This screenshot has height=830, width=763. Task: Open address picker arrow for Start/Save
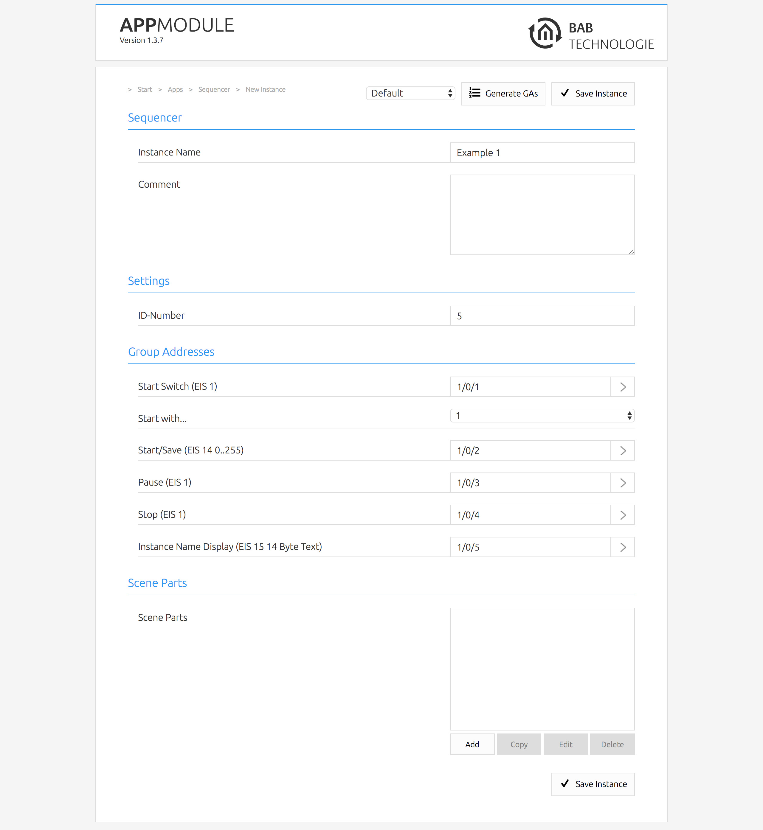(x=622, y=450)
